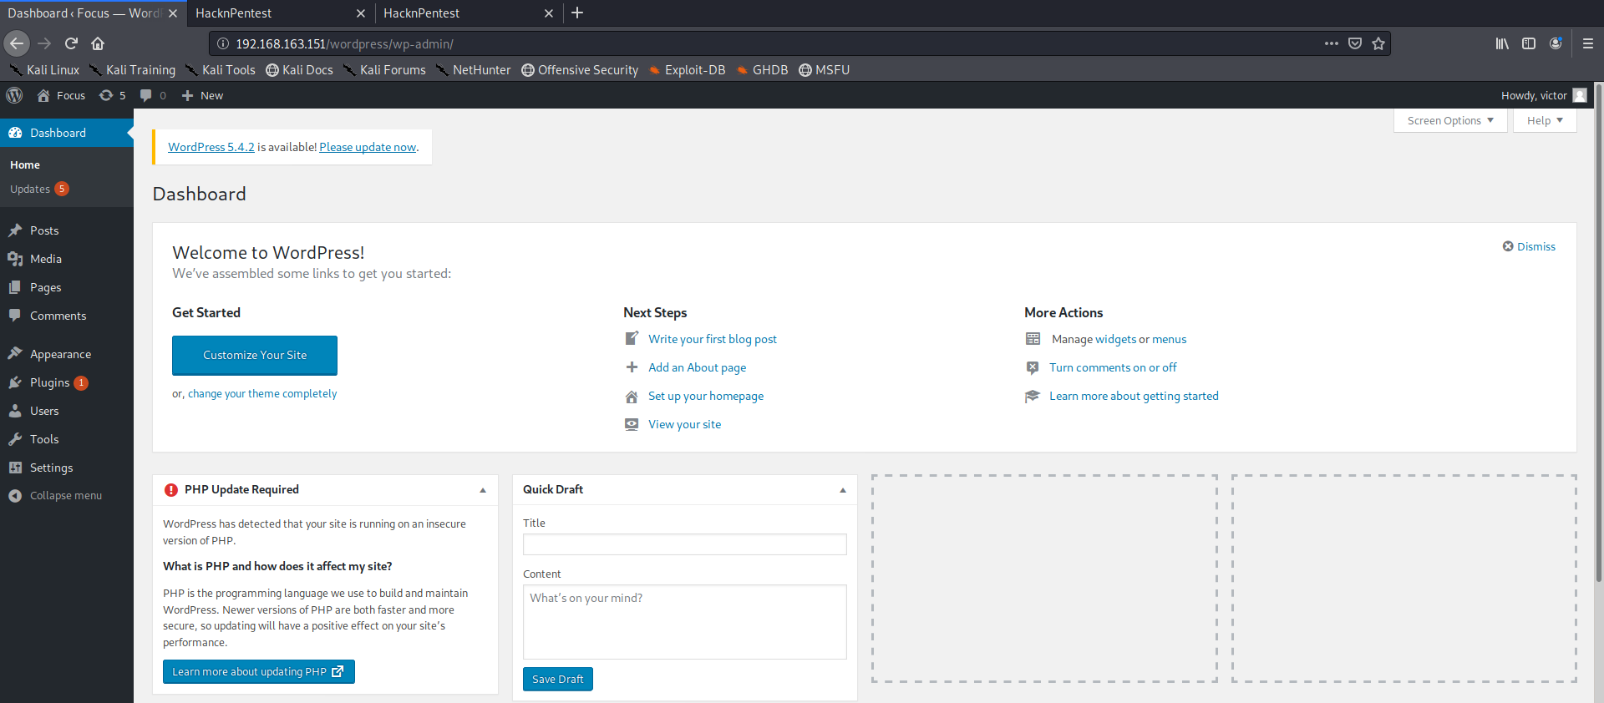
Task: Close the Dashboard Focus WordPress tab
Action: 173,13
